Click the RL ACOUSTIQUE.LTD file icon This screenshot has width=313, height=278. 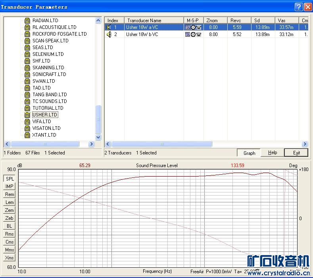tap(27, 27)
